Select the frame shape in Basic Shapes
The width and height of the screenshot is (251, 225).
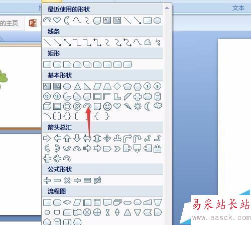(97, 96)
